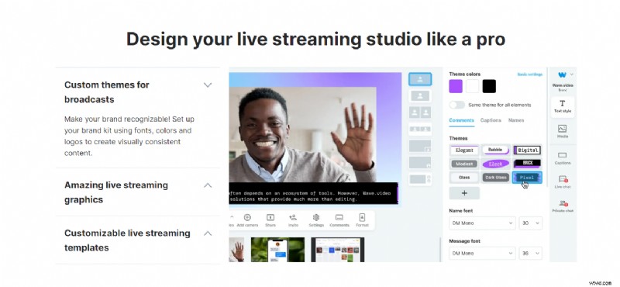The image size is (620, 287).
Task: Pick the white theme color swatch
Action: 473,86
